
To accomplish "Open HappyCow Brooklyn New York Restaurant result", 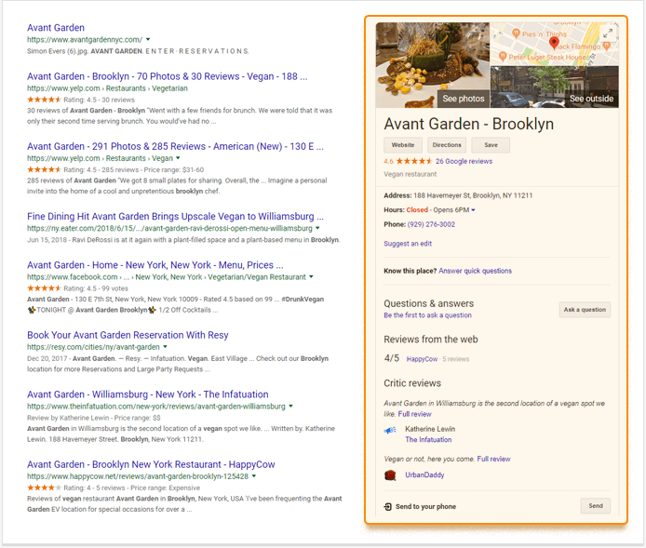I will 151,464.
